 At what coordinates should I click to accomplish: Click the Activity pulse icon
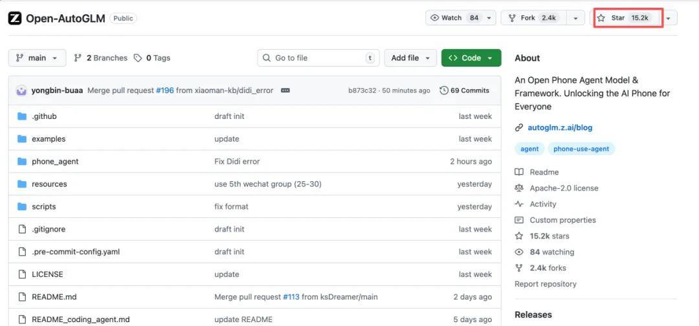[519, 204]
